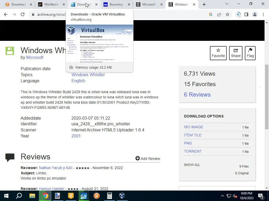Open Windows taskbar search
269x201 pixels.
pyautogui.click(x=19, y=196)
